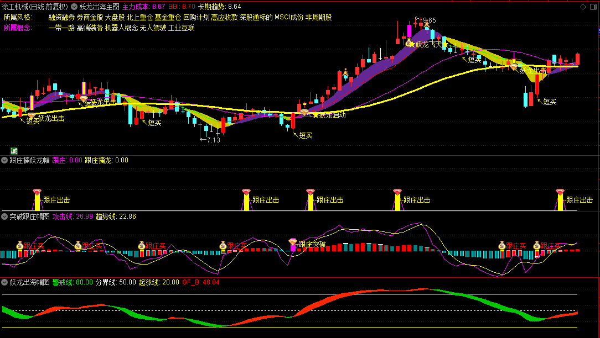Click the BBI: 8.70 value
This screenshot has height=338, width=600.
[182, 7]
